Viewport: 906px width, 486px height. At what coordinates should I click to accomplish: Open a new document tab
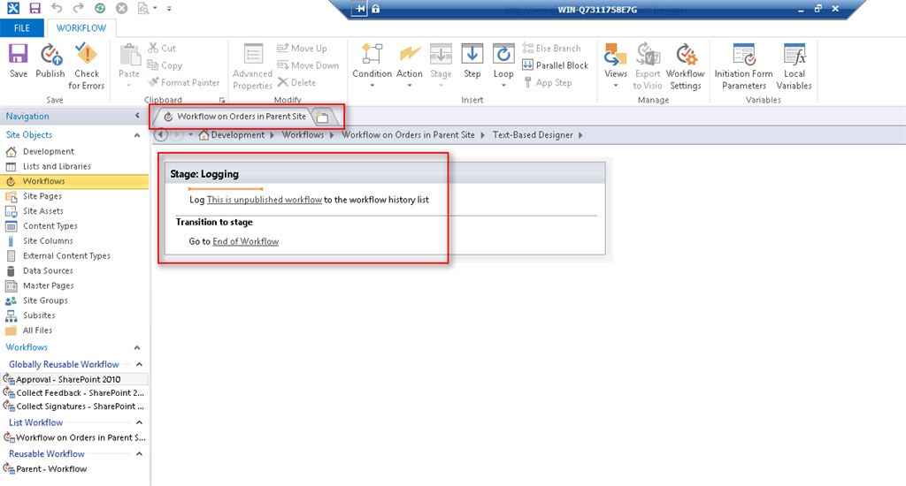pyautogui.click(x=323, y=118)
